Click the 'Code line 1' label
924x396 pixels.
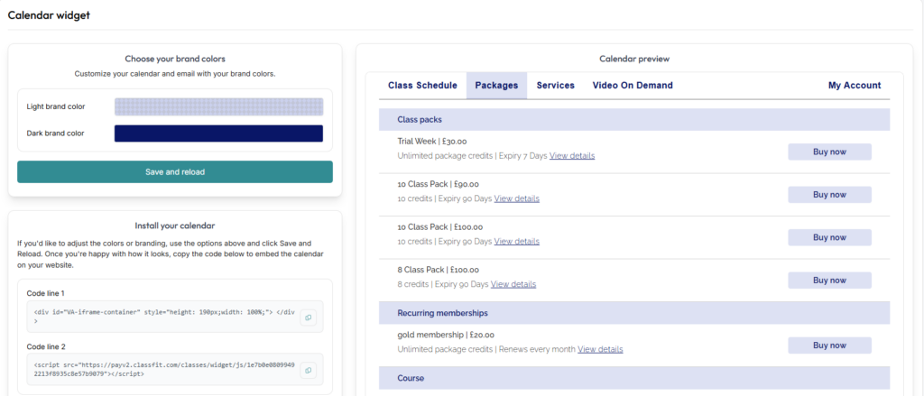point(47,293)
